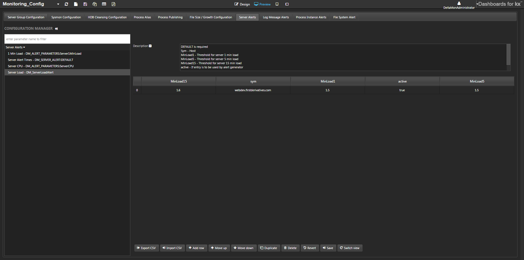Click Move up button
This screenshot has width=524, height=260.
click(219, 248)
